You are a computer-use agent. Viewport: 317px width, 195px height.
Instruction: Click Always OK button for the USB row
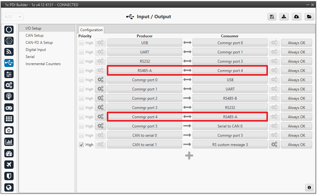coord(296,43)
